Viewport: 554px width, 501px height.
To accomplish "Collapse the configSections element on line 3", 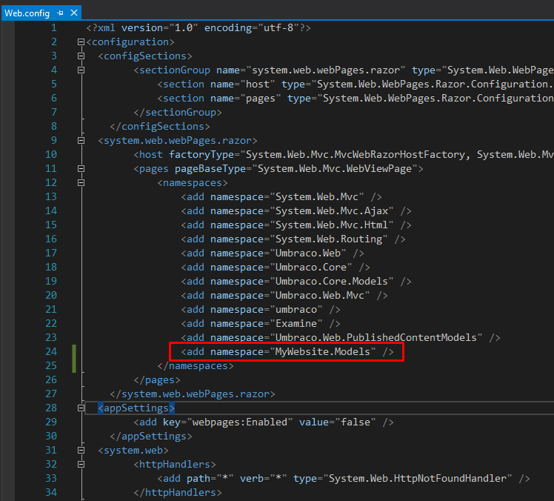I will (x=81, y=56).
